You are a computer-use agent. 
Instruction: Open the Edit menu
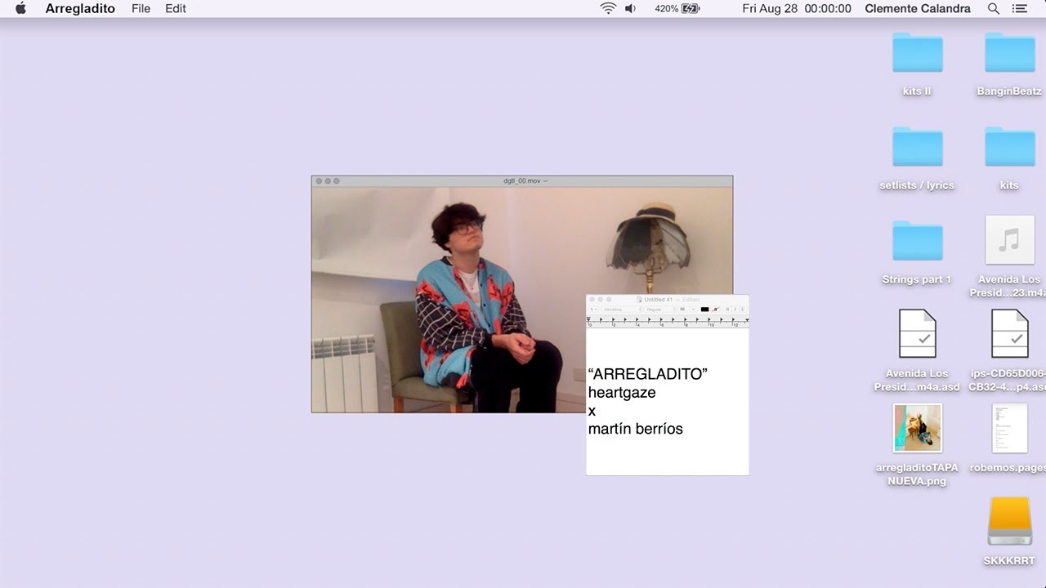coord(176,8)
